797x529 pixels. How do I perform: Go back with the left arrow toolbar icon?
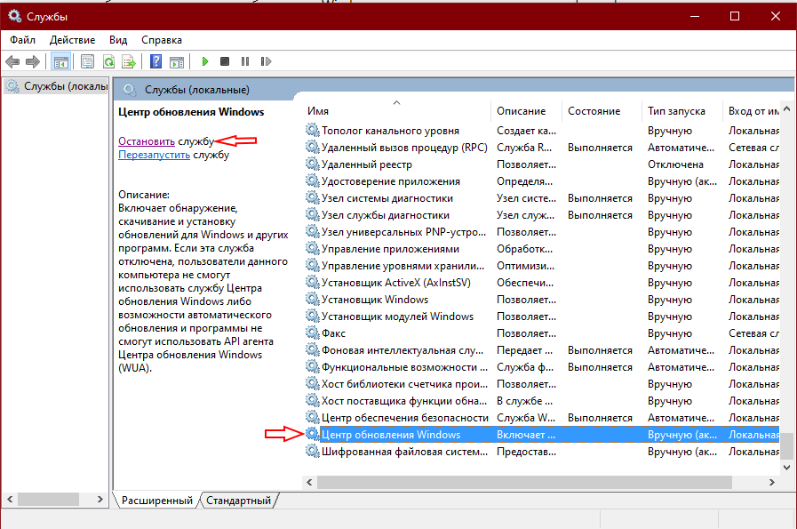[12, 61]
